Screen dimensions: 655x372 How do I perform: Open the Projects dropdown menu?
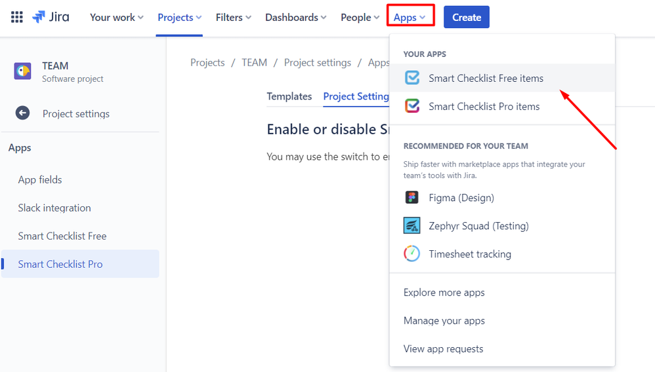click(x=179, y=18)
